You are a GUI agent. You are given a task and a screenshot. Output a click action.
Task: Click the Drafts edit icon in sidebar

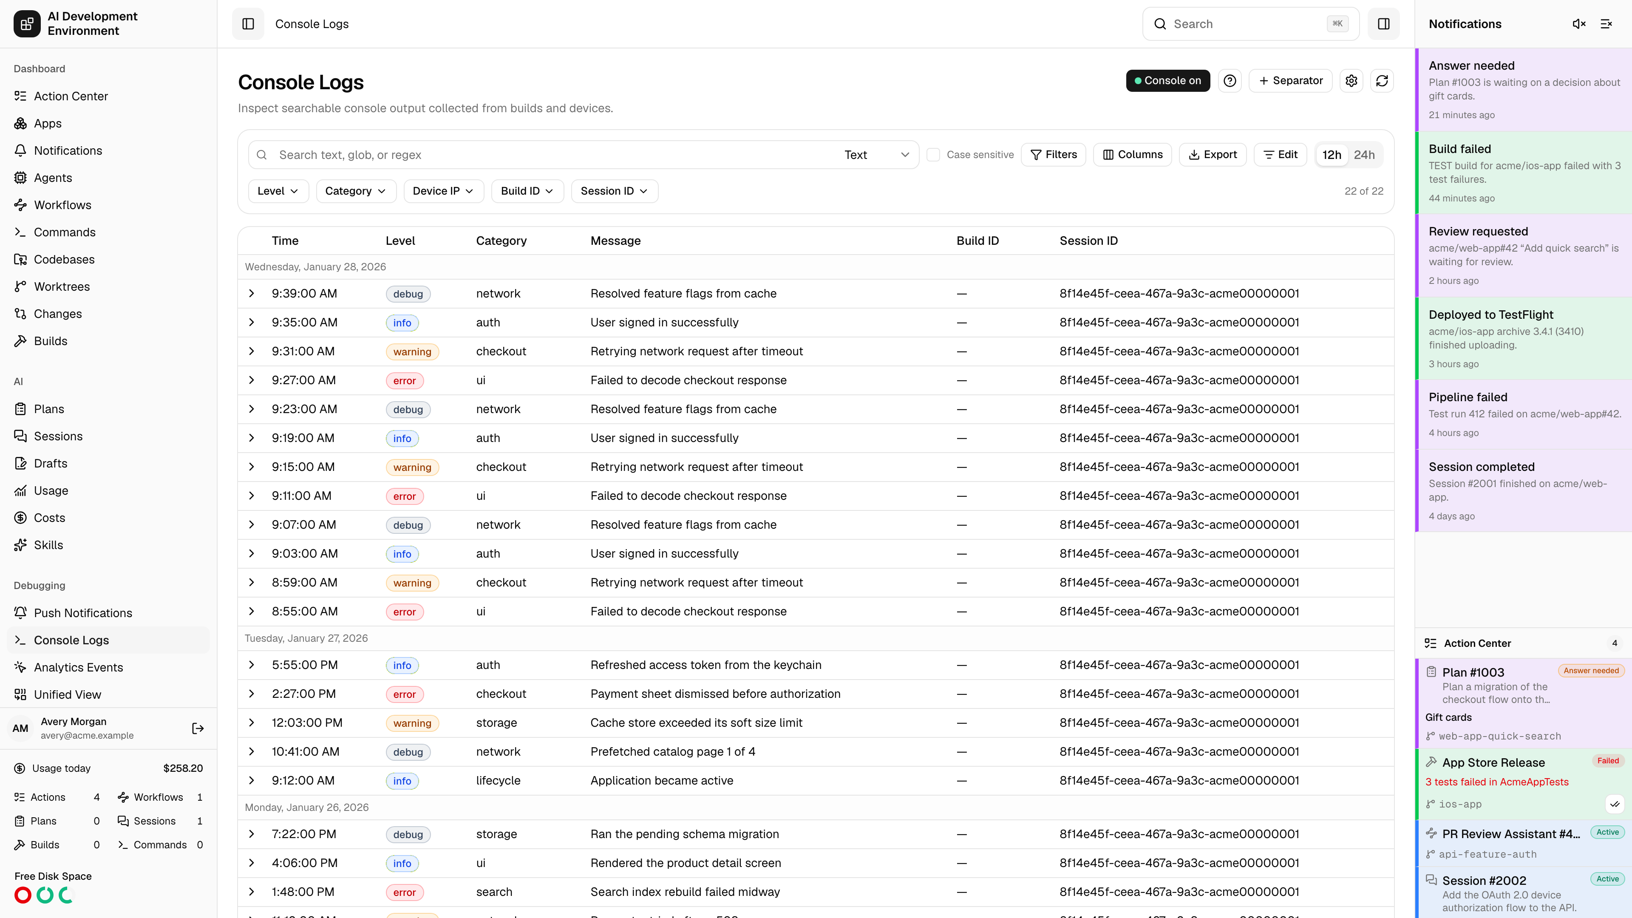pos(20,464)
